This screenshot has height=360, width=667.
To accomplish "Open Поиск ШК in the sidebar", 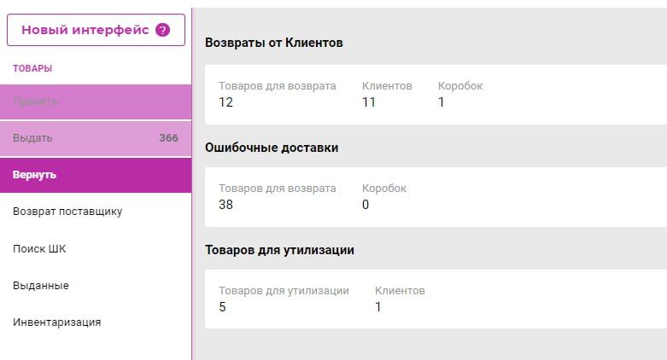I will (39, 249).
